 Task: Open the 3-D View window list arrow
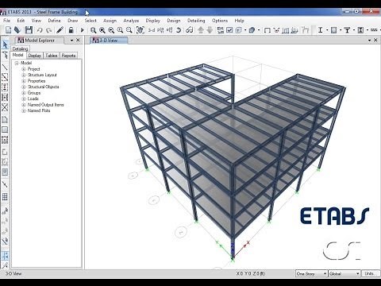tap(369, 41)
